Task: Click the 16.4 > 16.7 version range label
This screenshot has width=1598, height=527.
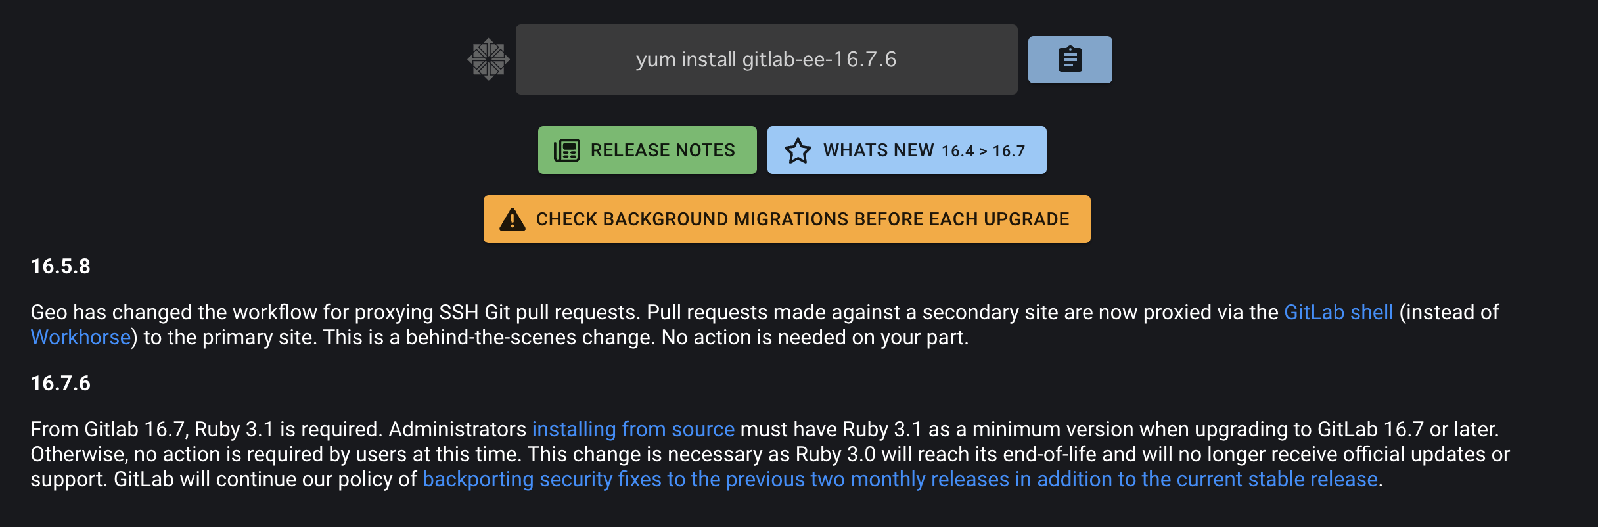Action: tap(981, 150)
